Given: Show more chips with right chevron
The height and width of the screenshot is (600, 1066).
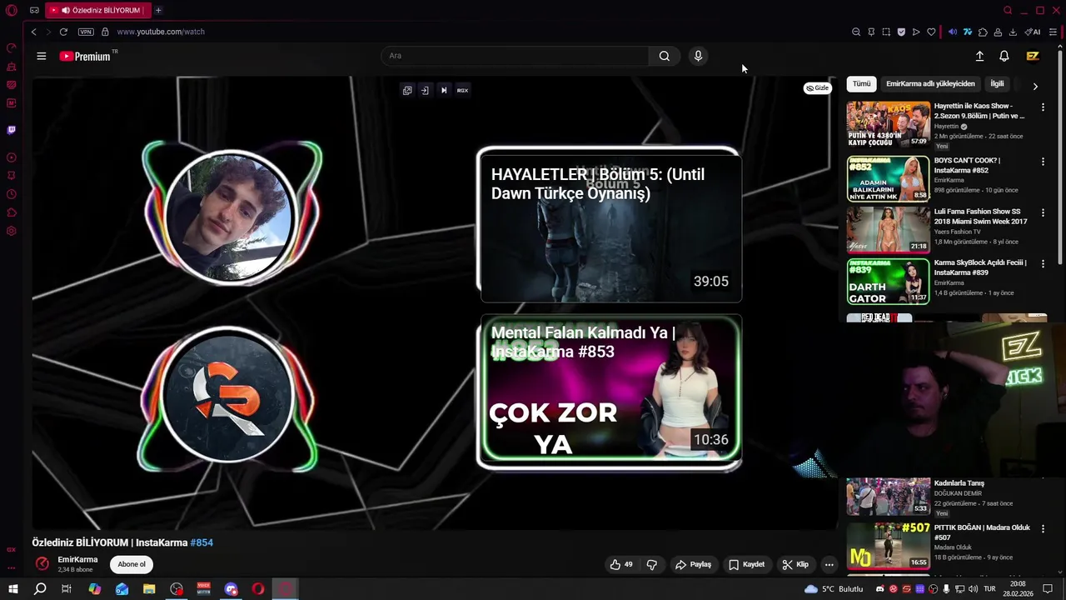Looking at the screenshot, I should [x=1035, y=86].
